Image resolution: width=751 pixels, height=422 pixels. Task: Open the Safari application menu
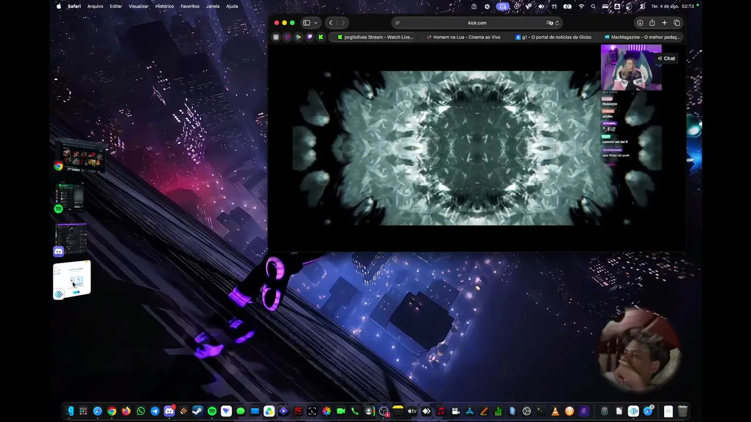point(74,6)
